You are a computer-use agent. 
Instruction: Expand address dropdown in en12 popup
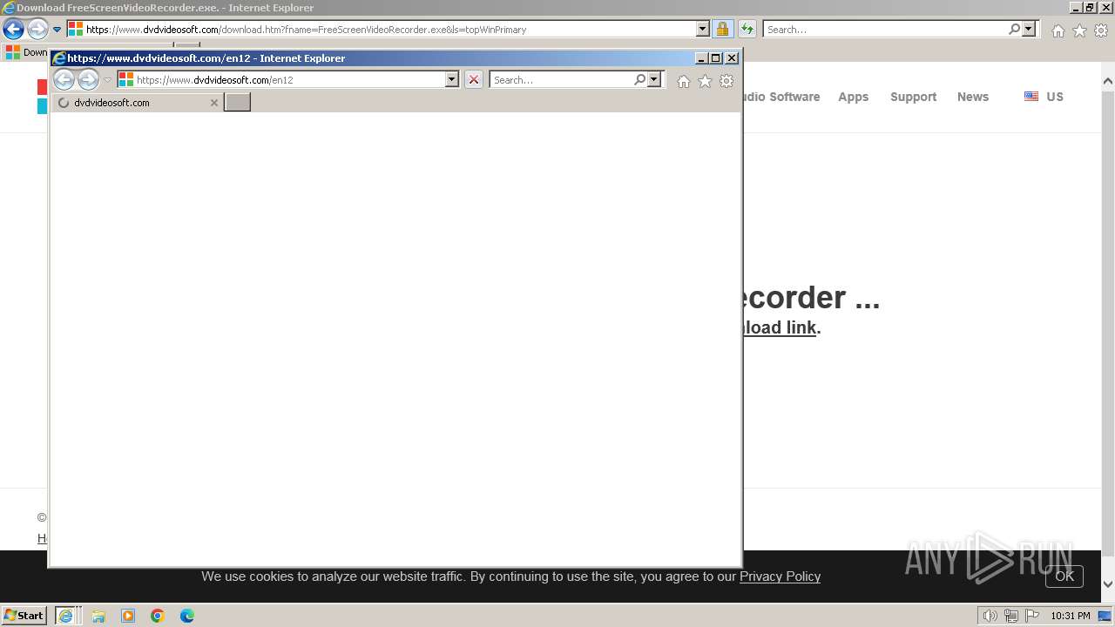[452, 79]
